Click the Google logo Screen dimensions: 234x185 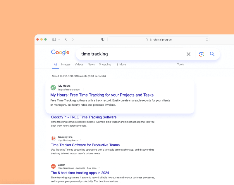(x=60, y=53)
